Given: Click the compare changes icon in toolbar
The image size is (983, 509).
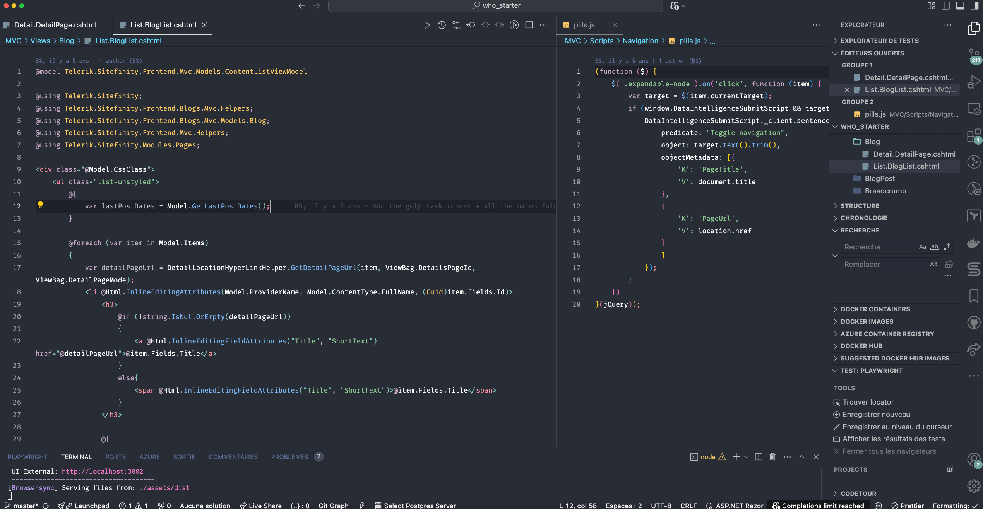Looking at the screenshot, I should [456, 25].
